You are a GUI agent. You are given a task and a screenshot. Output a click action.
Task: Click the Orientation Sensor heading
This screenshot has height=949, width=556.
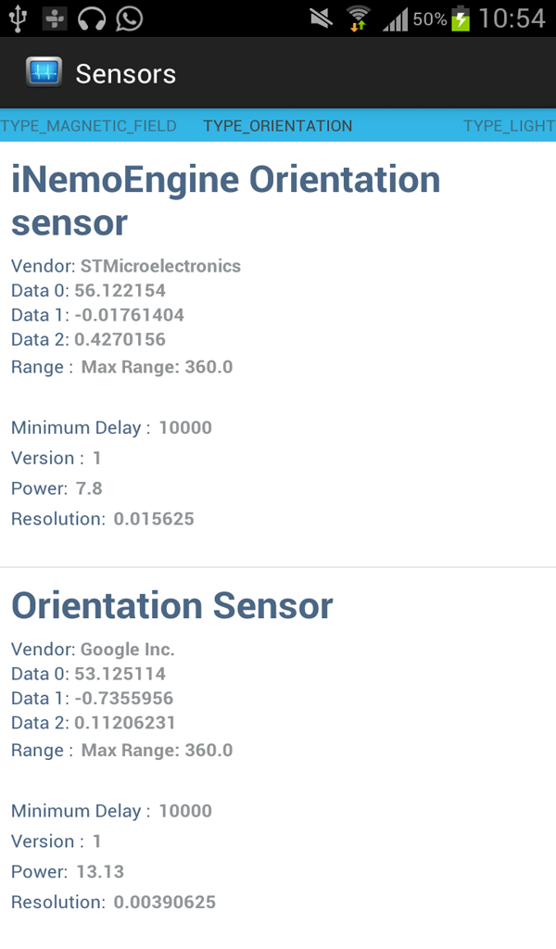[x=171, y=606]
